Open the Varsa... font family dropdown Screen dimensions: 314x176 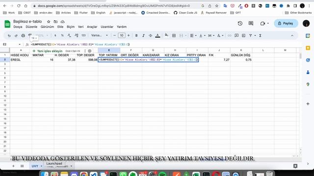click(100, 35)
